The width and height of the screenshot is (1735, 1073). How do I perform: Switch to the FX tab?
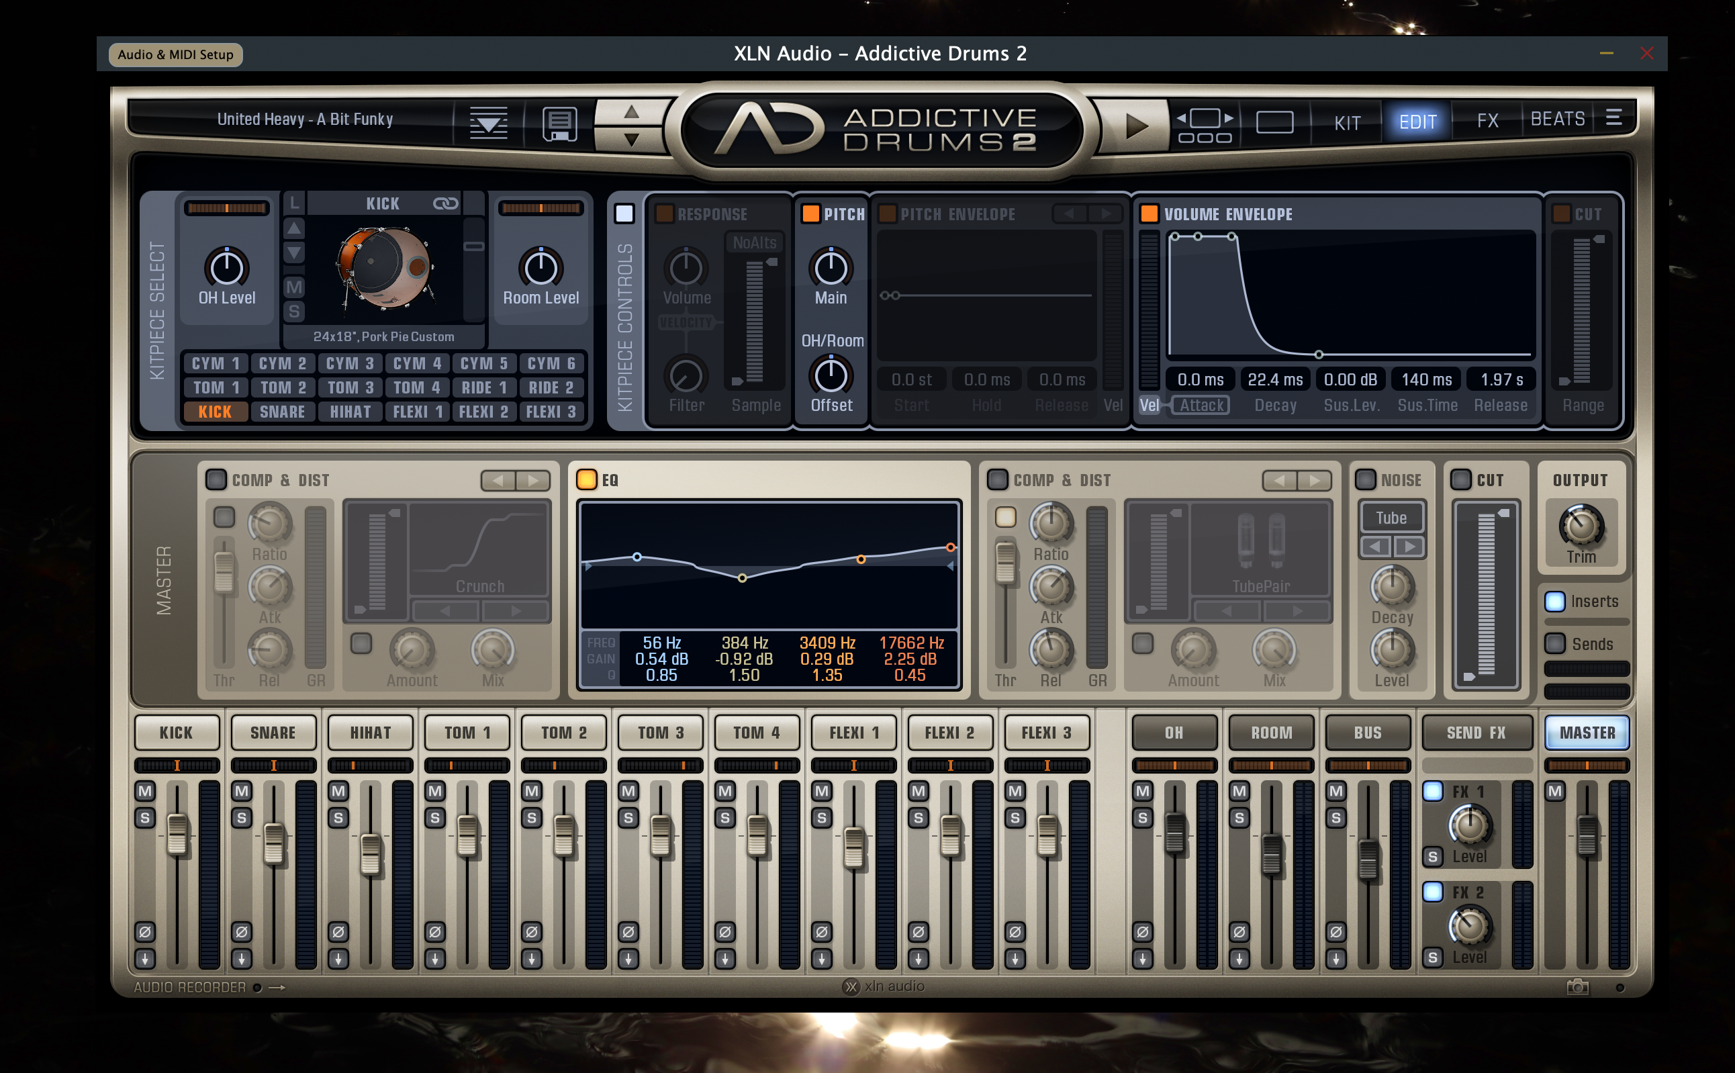(1487, 122)
